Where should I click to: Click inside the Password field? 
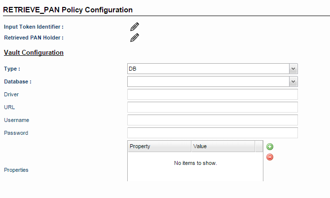[x=212, y=133]
